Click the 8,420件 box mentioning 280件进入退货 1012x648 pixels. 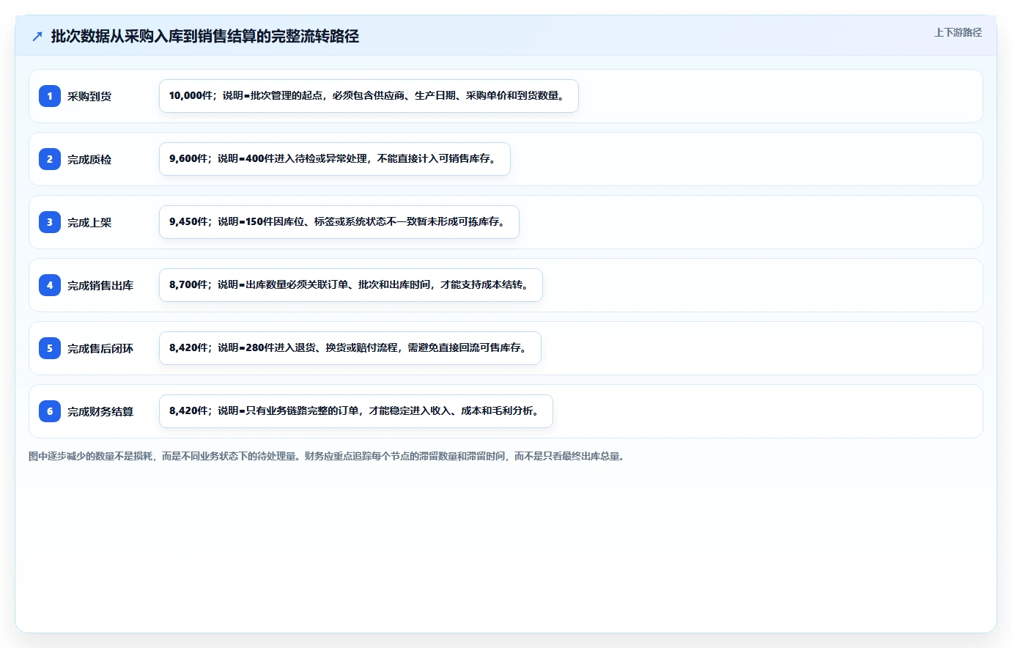point(350,348)
